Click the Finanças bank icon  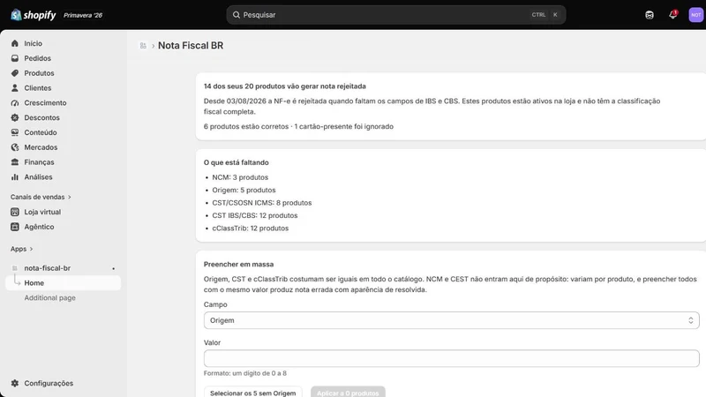click(x=15, y=162)
